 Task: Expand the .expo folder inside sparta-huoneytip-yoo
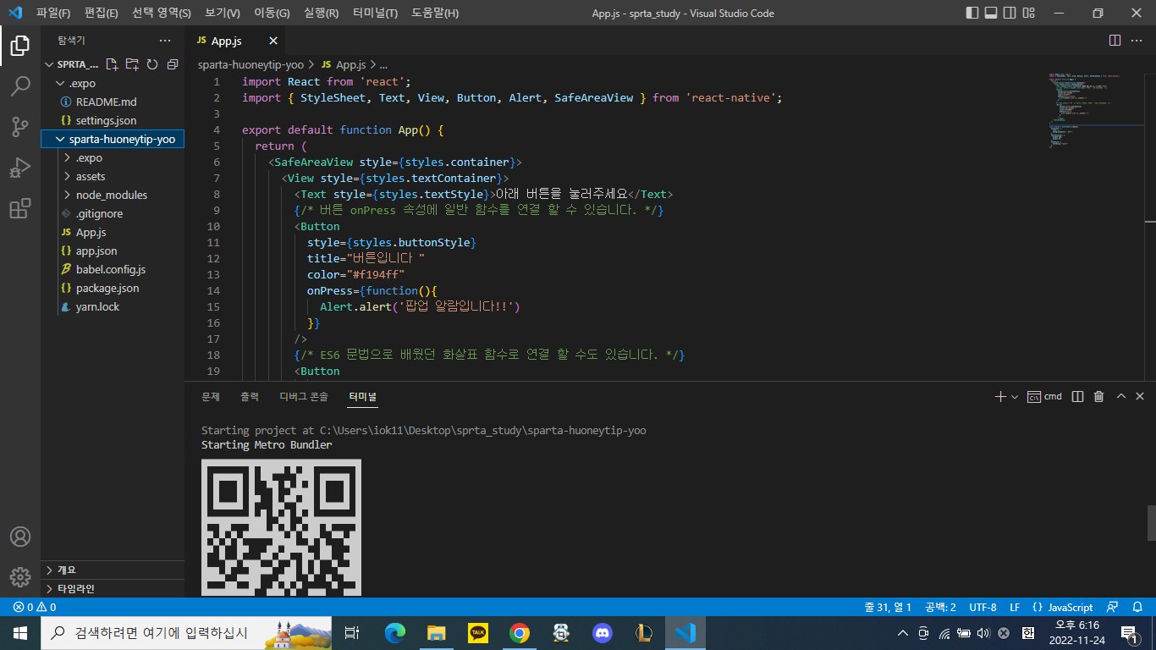tap(68, 157)
